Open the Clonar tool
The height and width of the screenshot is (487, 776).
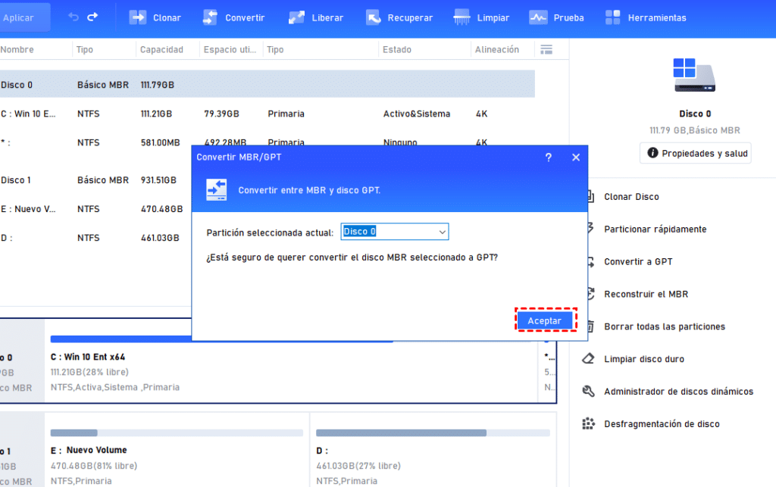point(155,18)
